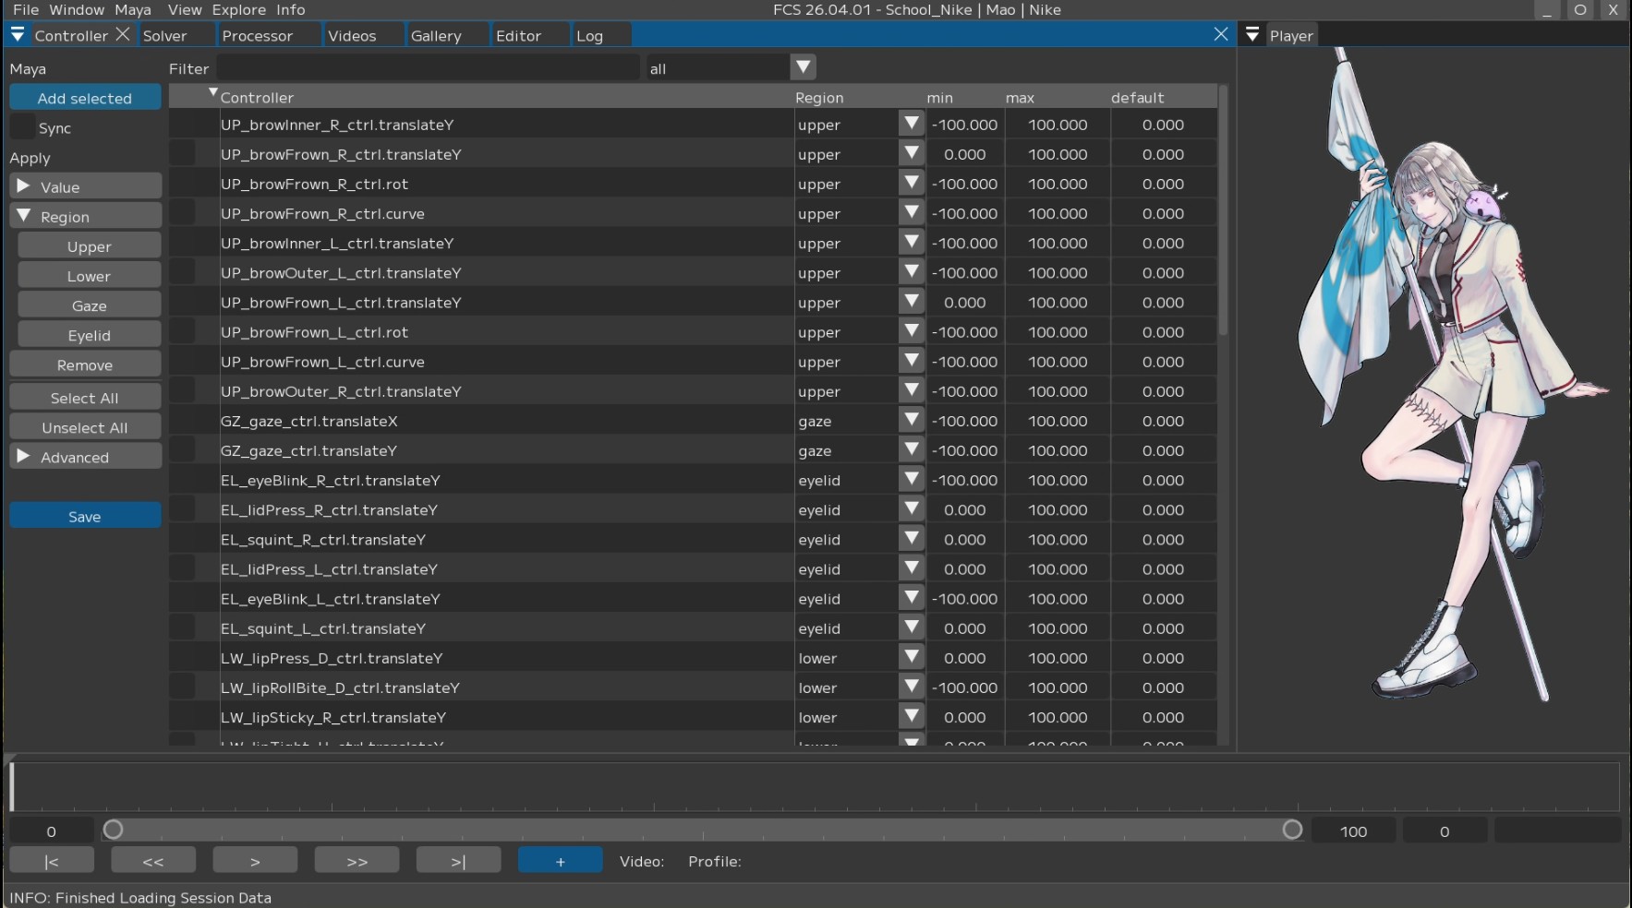Step backward with << button

(153, 861)
